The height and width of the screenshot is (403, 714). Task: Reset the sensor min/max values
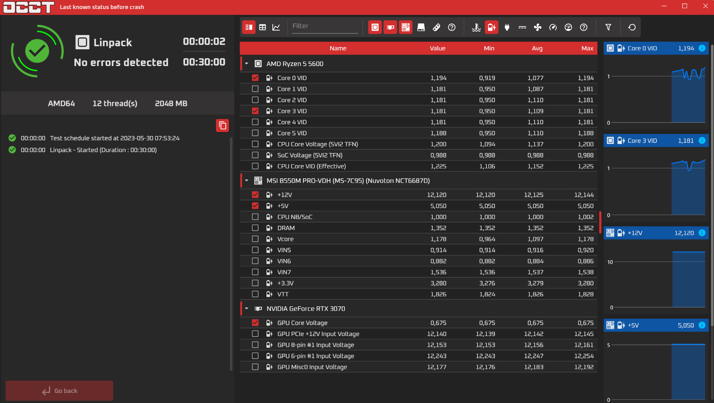point(632,27)
